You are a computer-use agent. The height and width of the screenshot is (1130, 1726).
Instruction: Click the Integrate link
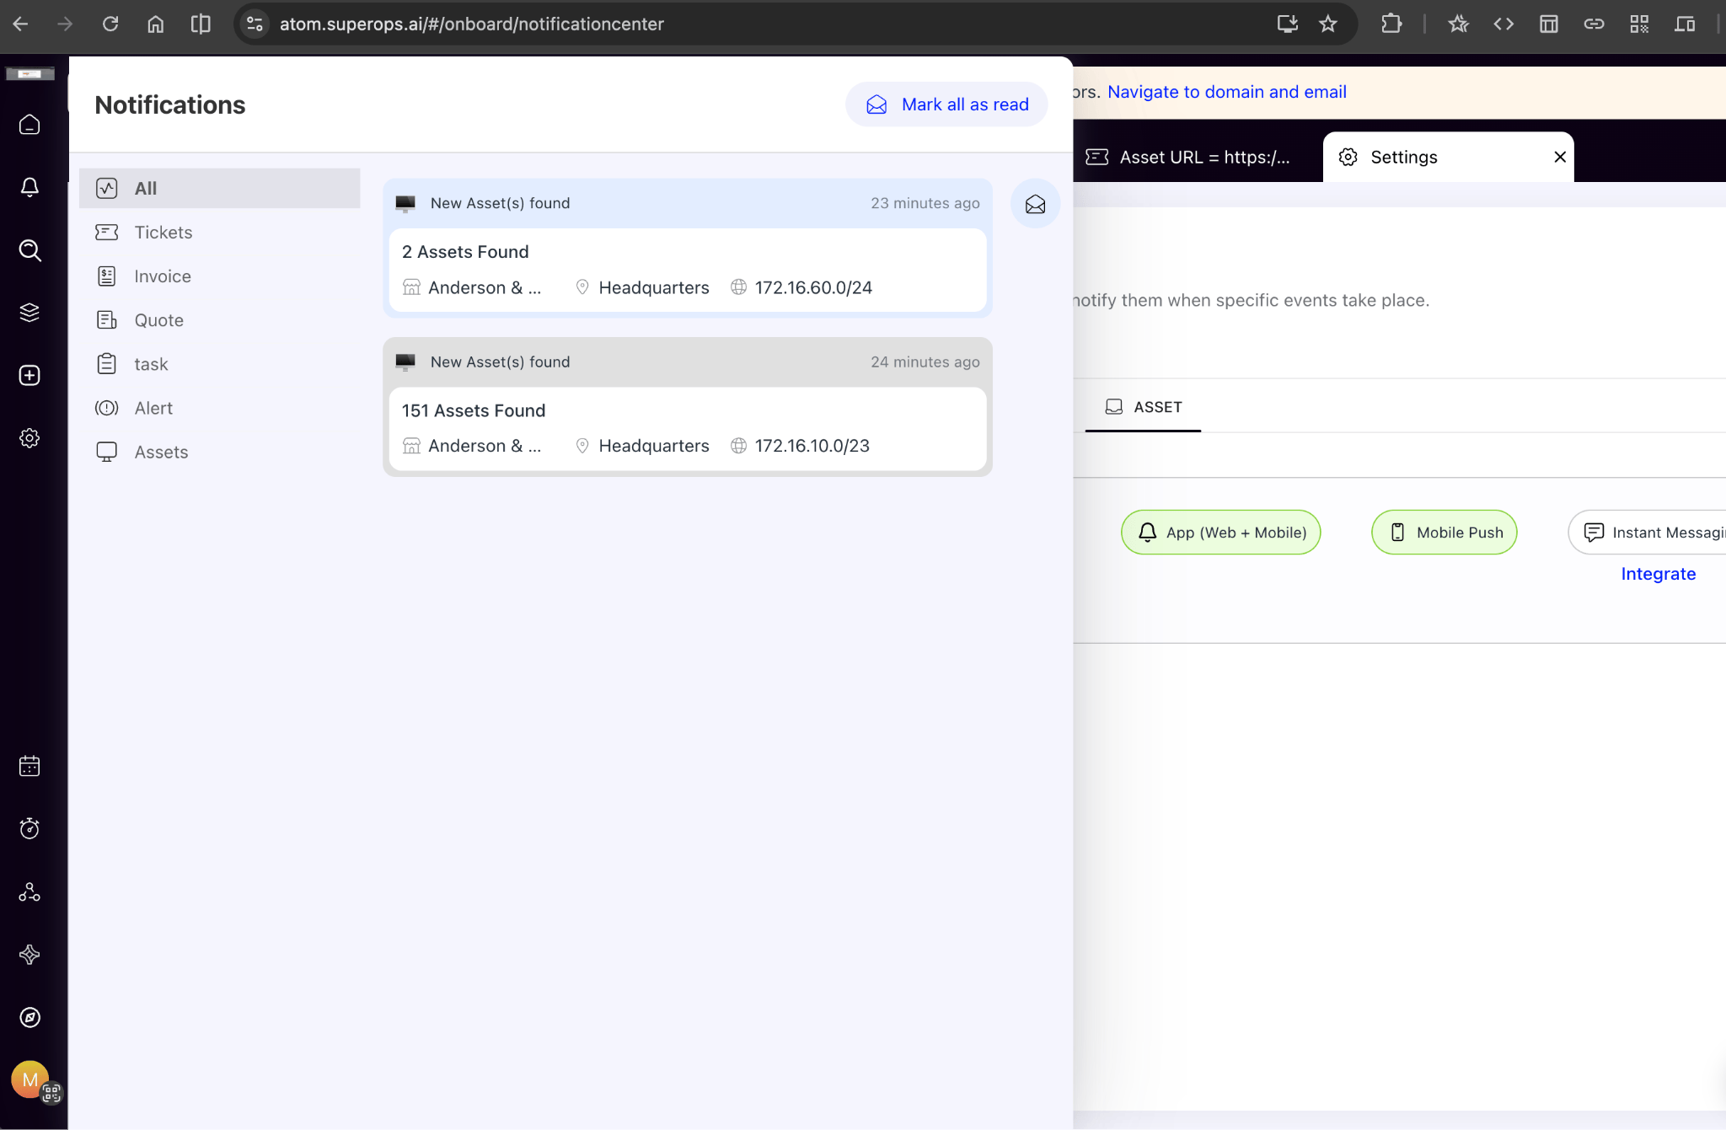(1658, 574)
